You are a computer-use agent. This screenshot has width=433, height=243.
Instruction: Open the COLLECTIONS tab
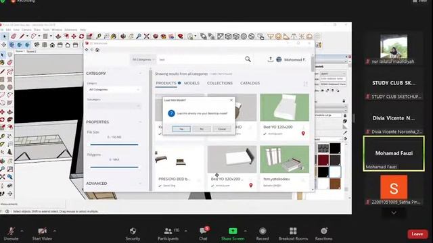pos(220,83)
